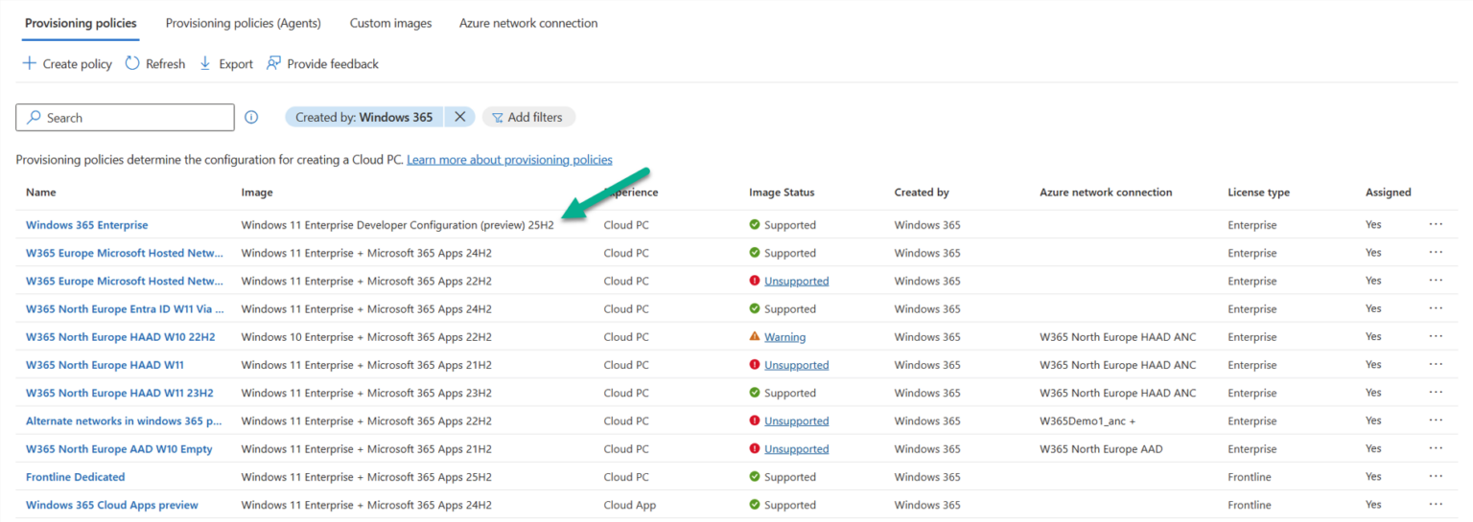The image size is (1473, 522).
Task: Click the Refresh circular arrow icon
Action: click(132, 63)
